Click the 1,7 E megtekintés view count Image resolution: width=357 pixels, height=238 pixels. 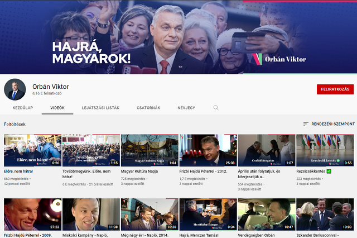click(x=192, y=179)
